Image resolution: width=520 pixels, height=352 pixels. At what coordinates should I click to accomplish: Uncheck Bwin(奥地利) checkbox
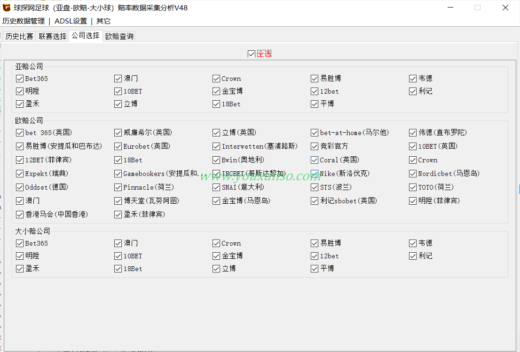click(216, 160)
